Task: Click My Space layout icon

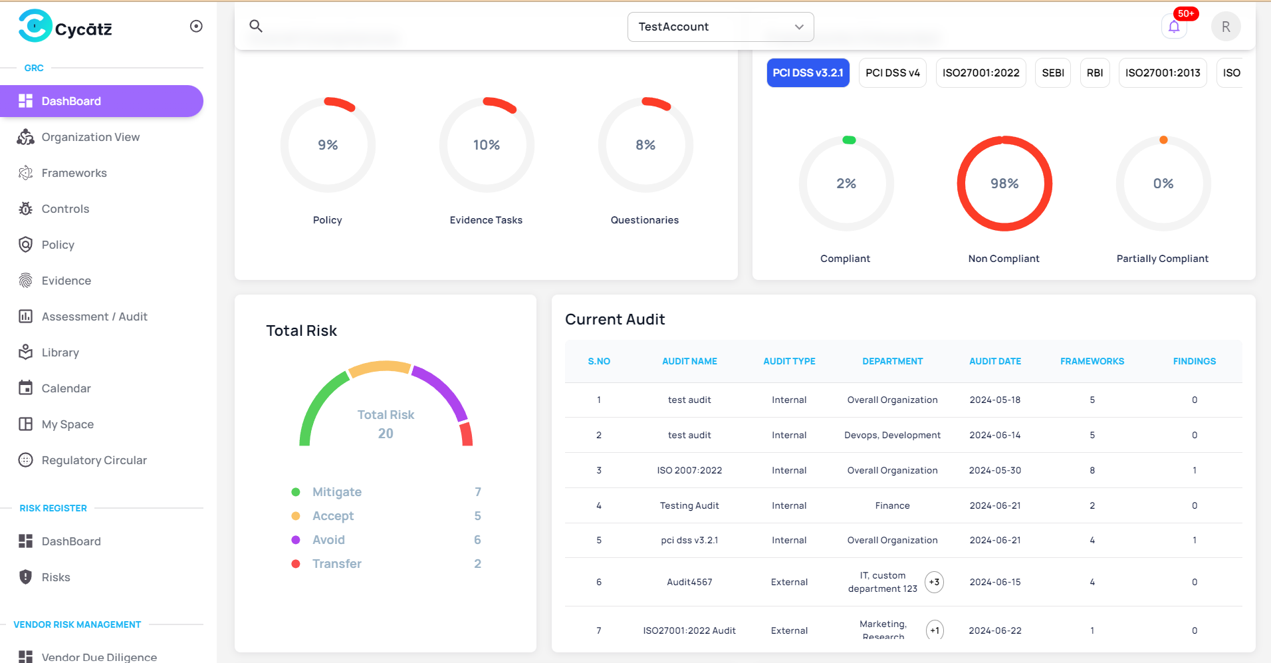Action: (x=25, y=424)
